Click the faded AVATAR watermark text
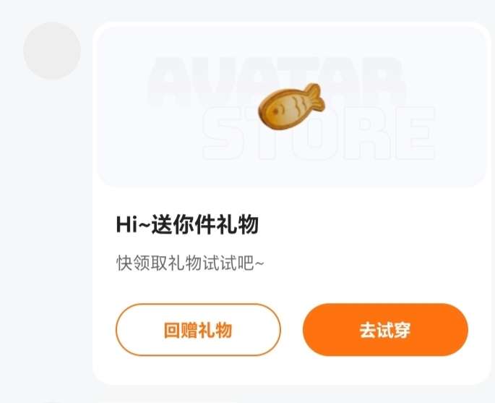The image size is (495, 403). point(276,82)
